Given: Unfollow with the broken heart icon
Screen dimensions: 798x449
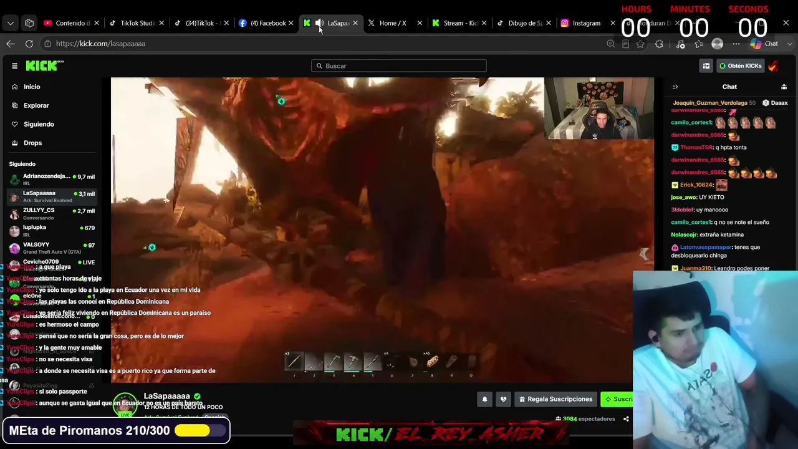Looking at the screenshot, I should (x=503, y=399).
